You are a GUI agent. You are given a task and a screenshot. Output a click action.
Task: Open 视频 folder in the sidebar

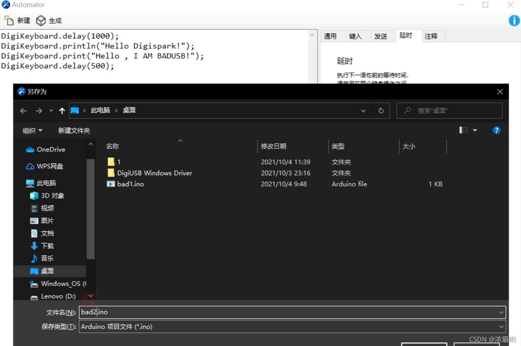click(42, 208)
